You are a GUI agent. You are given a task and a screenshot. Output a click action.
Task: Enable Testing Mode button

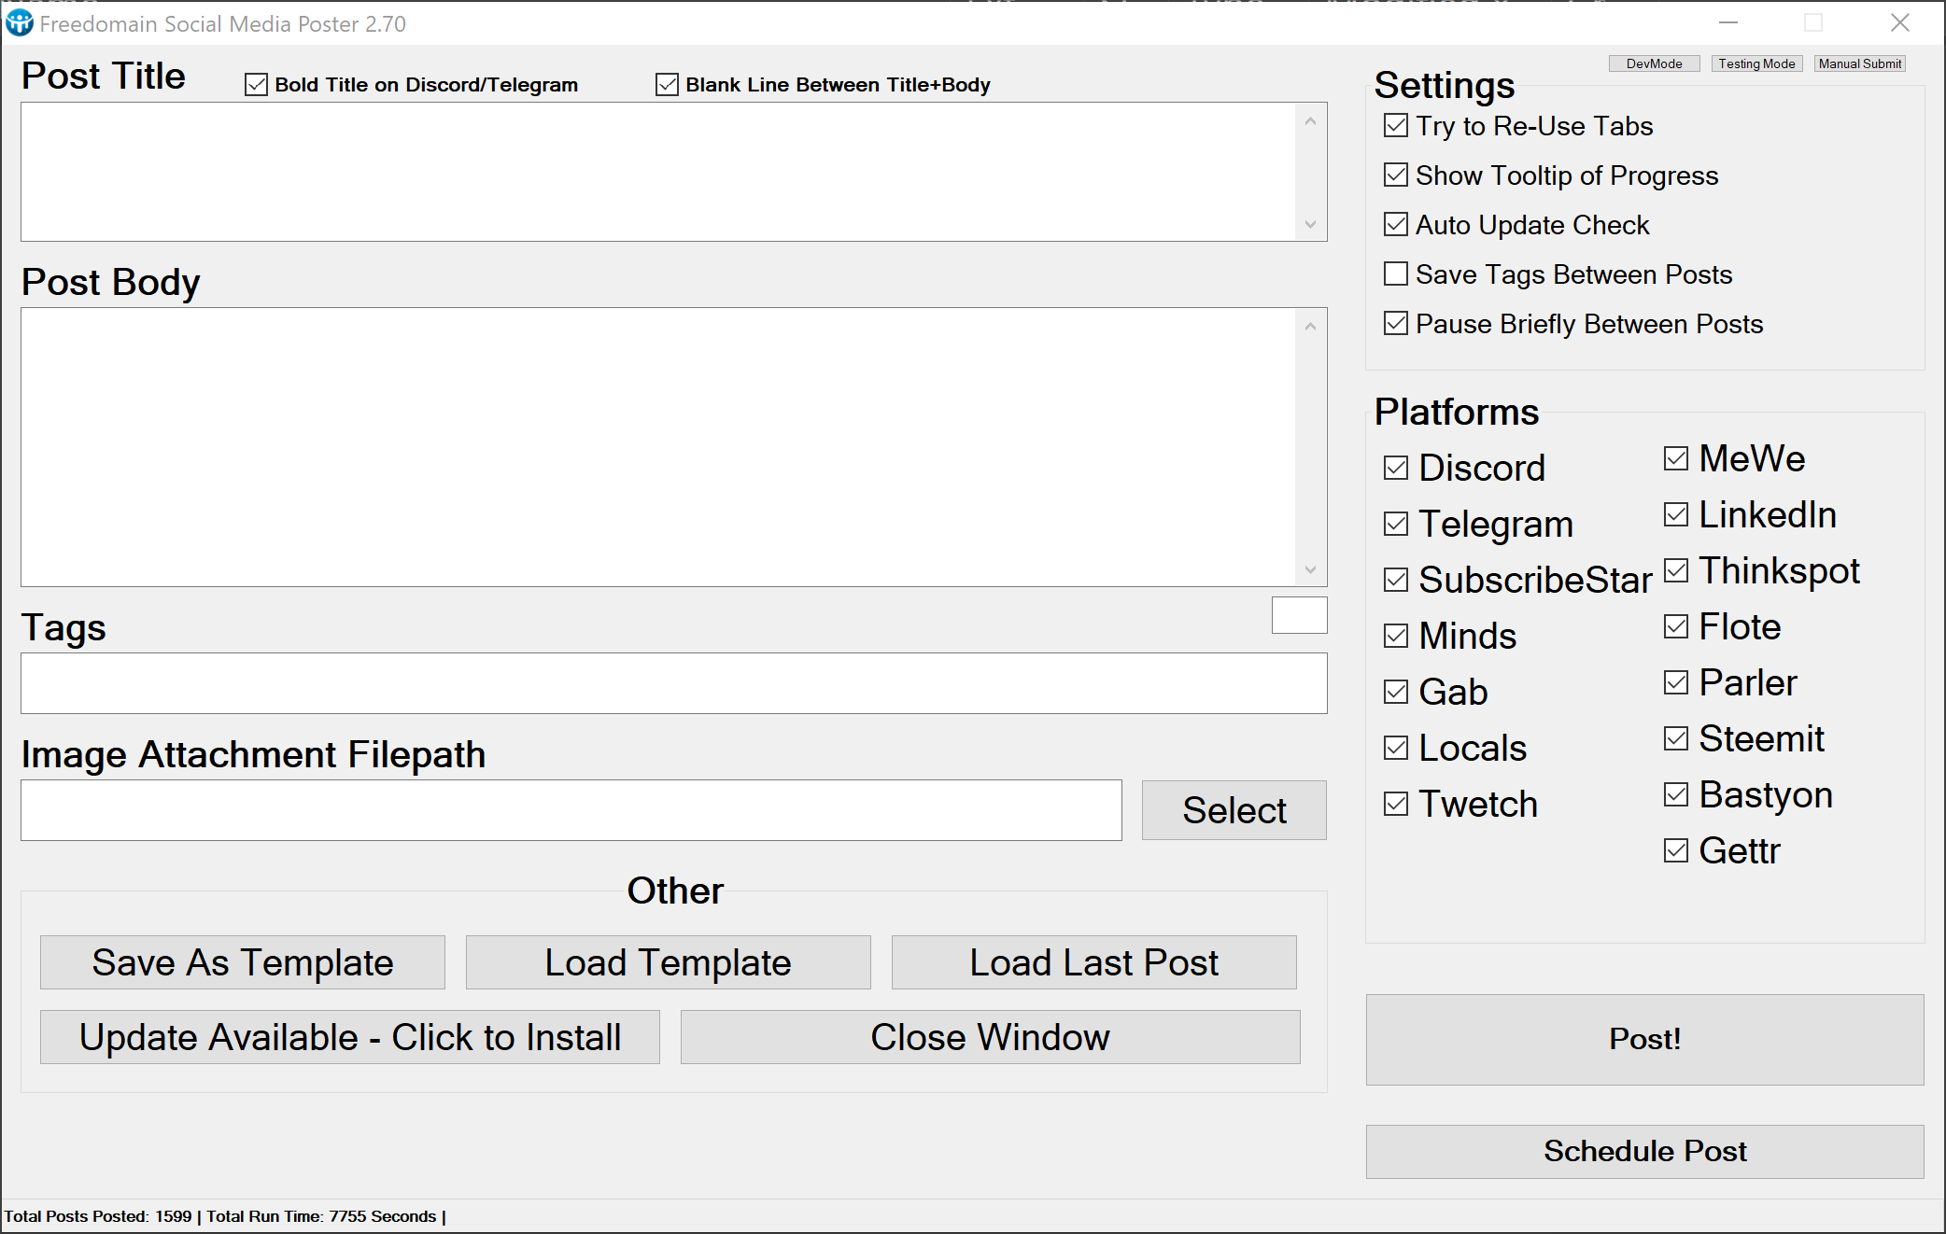[1756, 63]
